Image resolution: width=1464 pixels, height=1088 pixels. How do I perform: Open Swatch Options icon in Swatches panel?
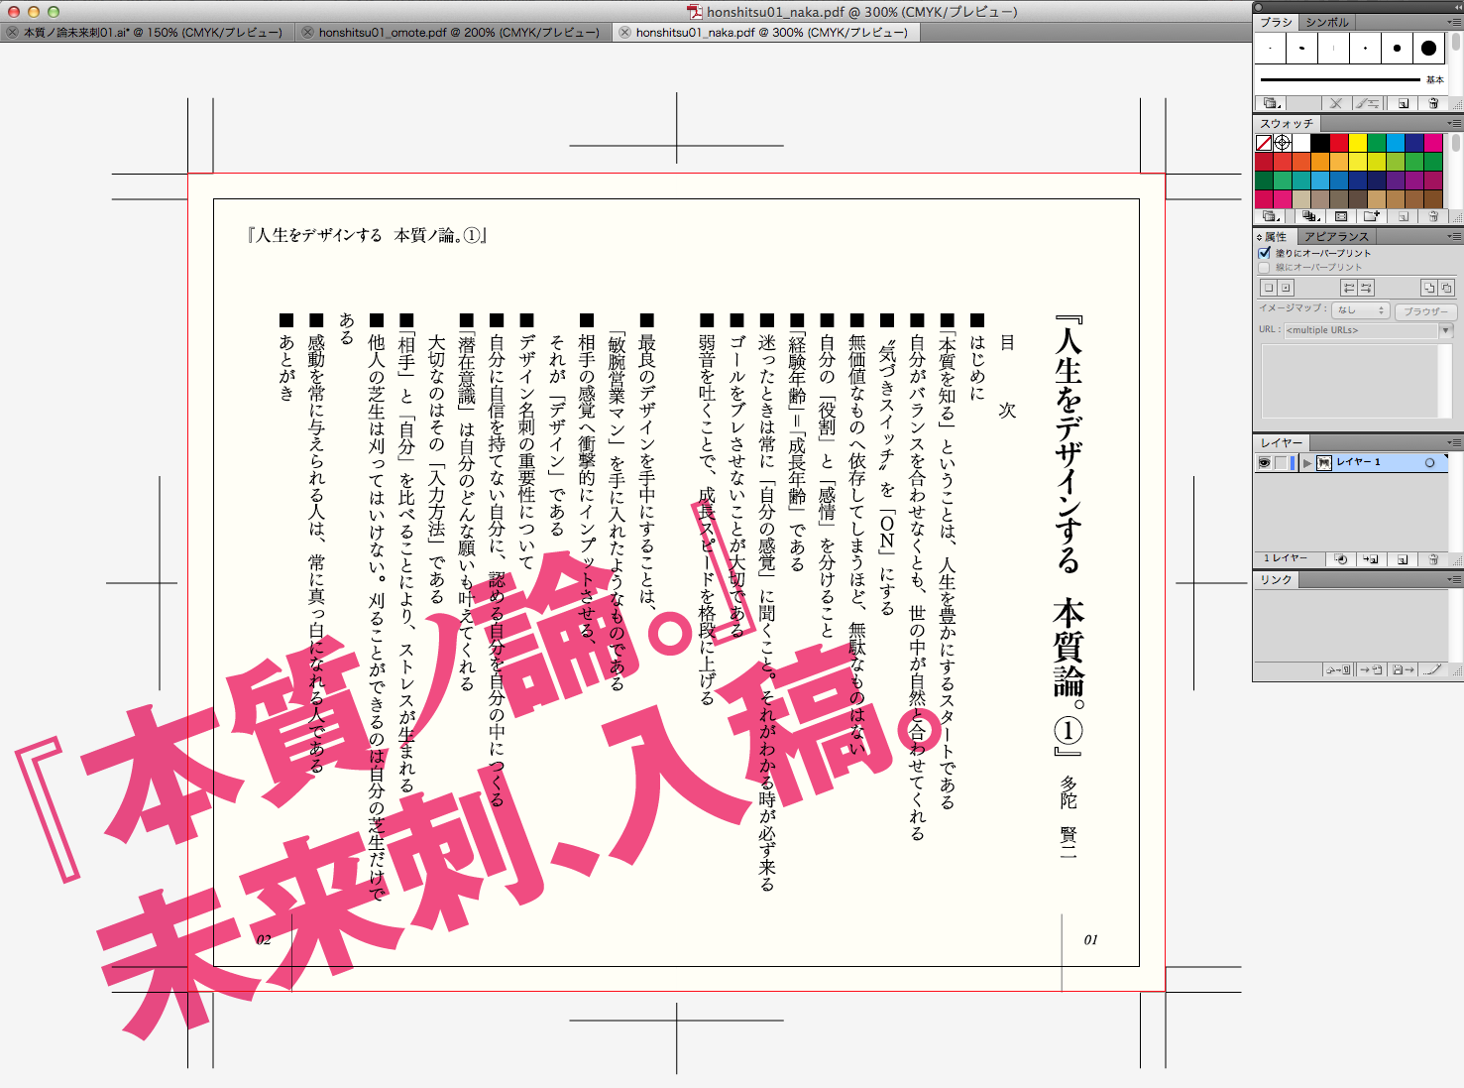pos(1341,216)
